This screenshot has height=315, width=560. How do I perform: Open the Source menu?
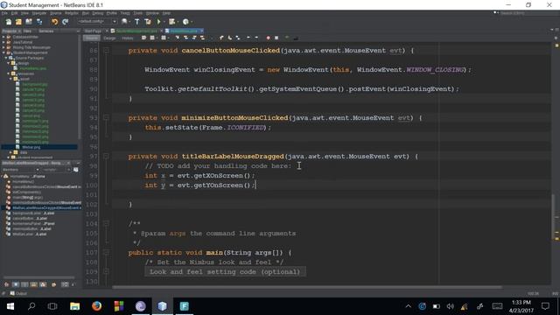click(55, 13)
